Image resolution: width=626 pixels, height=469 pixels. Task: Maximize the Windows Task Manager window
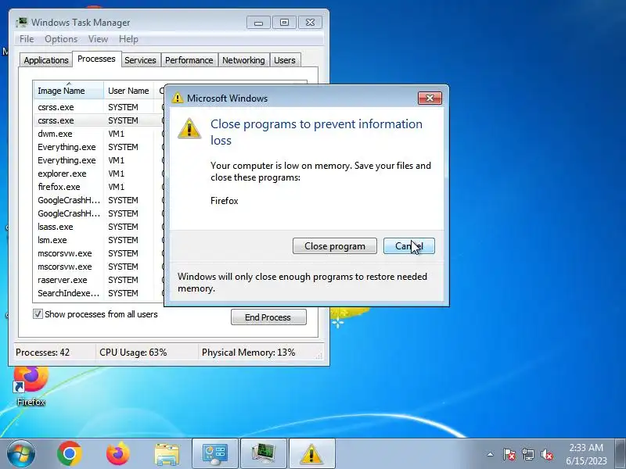click(284, 23)
